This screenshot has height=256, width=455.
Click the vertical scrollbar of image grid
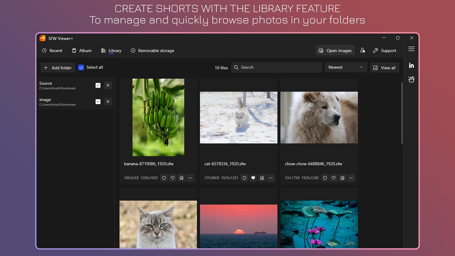pyautogui.click(x=402, y=113)
